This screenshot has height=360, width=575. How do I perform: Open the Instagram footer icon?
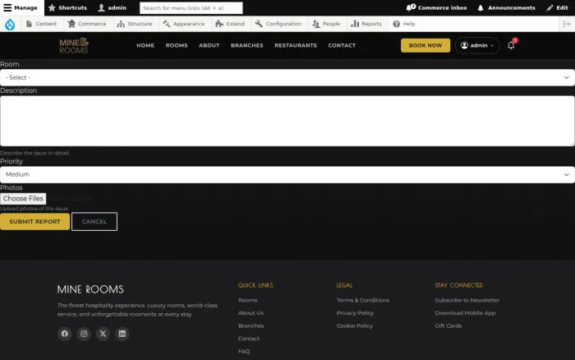[84, 334]
